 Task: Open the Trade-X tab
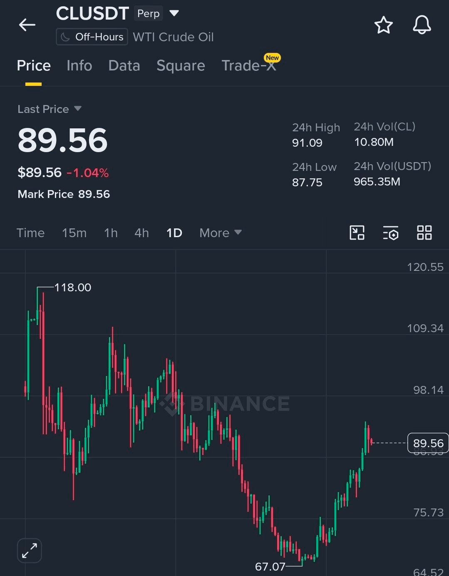pos(249,65)
